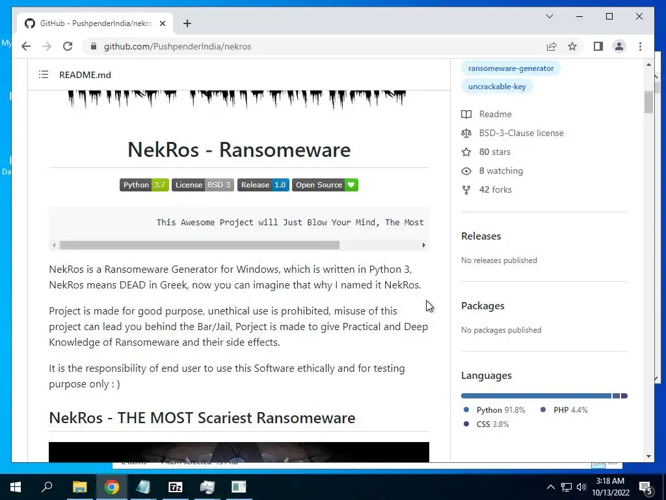666x500 pixels.
Task: Open tab search chevron in title bar
Action: pos(549,16)
